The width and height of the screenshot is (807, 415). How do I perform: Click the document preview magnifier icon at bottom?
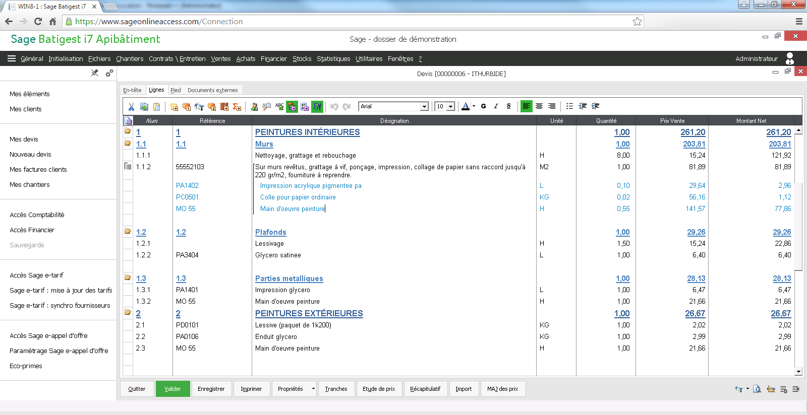click(x=757, y=389)
